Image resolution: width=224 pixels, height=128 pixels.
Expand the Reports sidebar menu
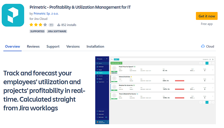click(x=102, y=79)
